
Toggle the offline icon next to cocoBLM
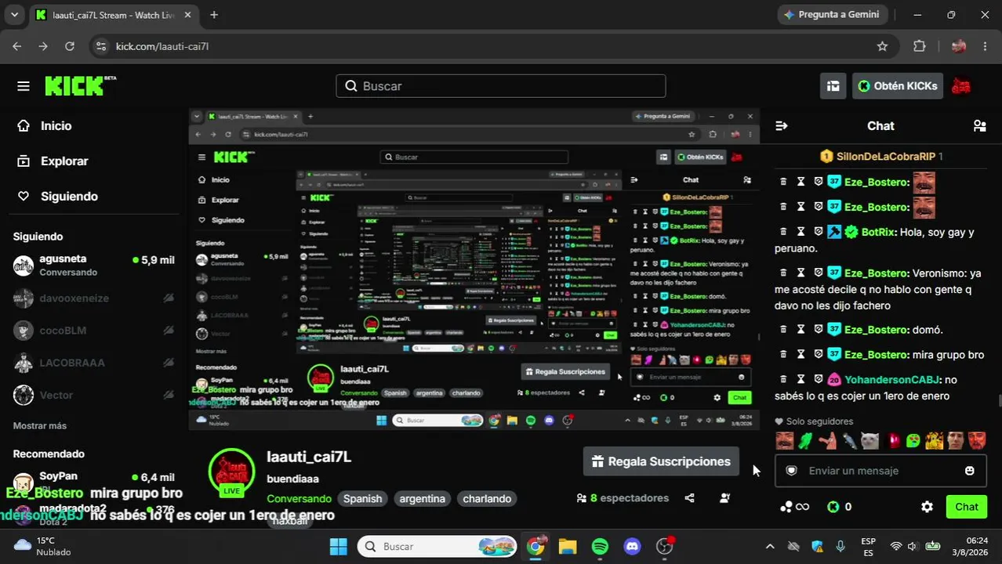[x=168, y=331]
